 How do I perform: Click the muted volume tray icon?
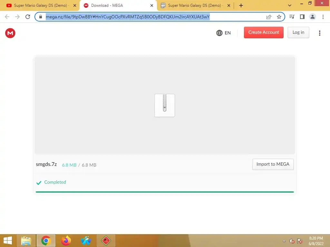(x=292, y=241)
